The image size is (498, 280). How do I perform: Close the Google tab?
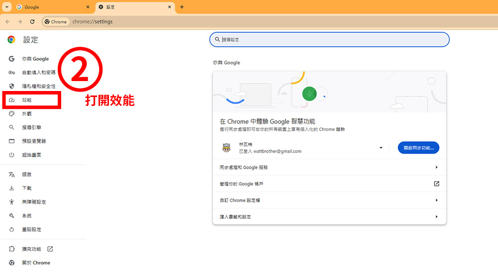(88, 6)
